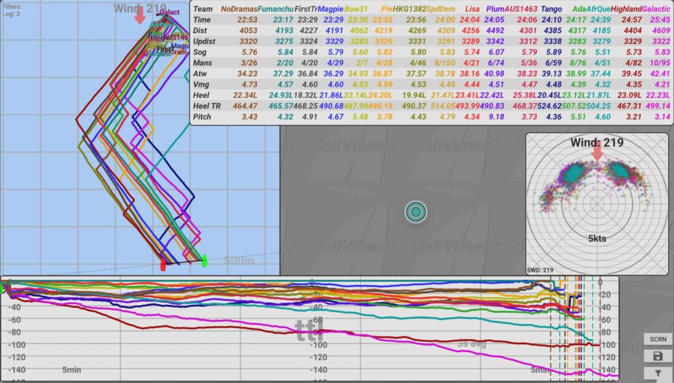Click the Bow31 team column header
The height and width of the screenshot is (383, 674).
pos(356,9)
